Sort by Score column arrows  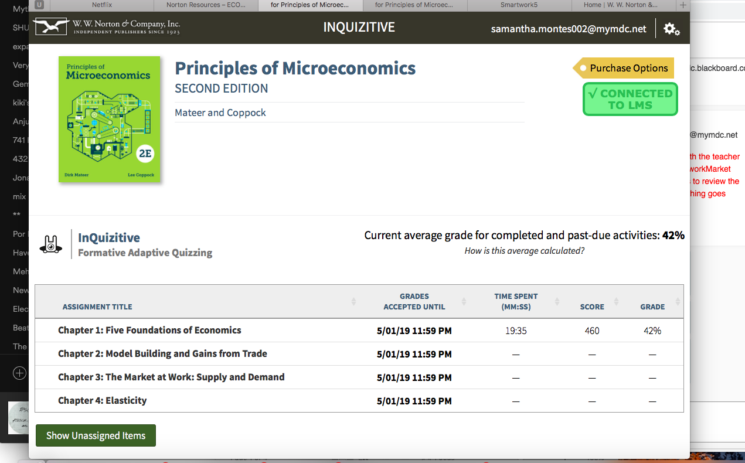617,301
